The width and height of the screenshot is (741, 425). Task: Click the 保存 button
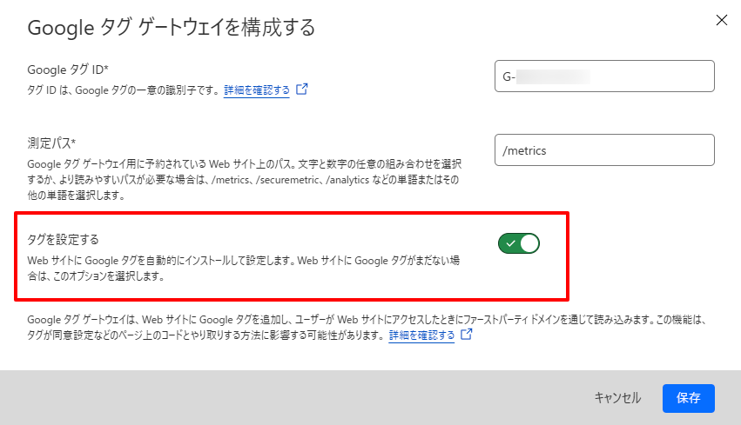coord(688,398)
